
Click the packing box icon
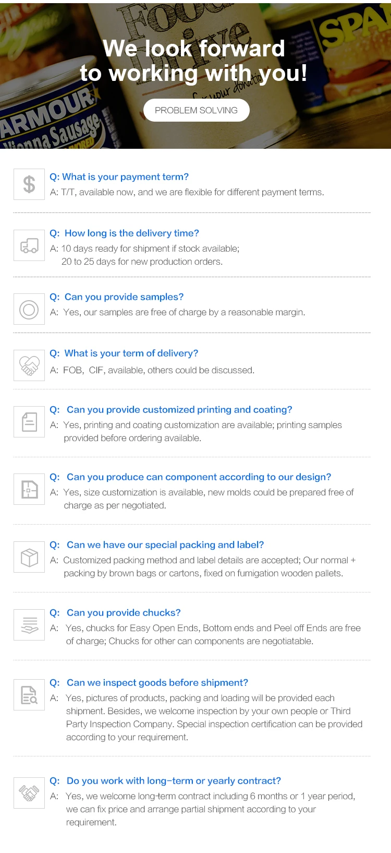click(x=29, y=557)
